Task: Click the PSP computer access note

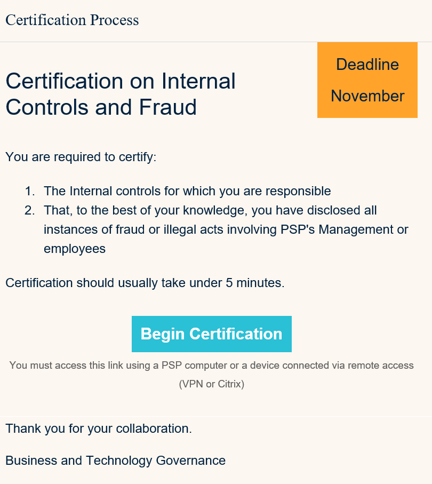Action: (x=211, y=366)
